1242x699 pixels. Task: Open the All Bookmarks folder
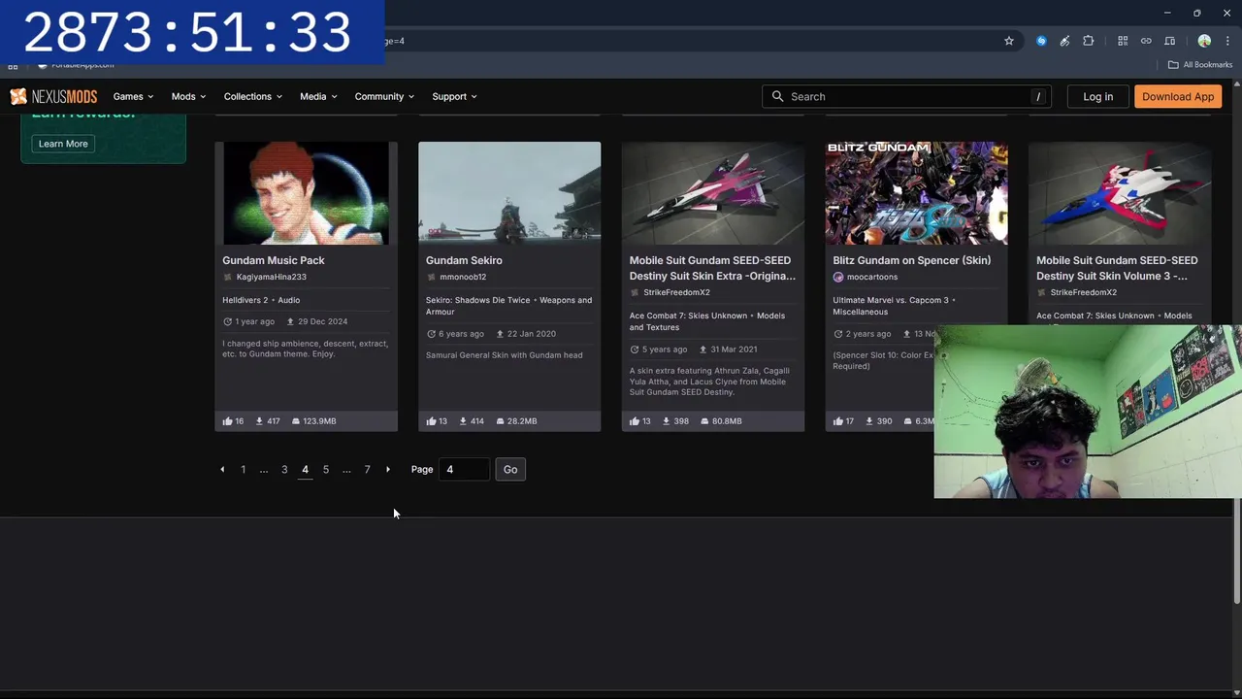click(x=1199, y=65)
